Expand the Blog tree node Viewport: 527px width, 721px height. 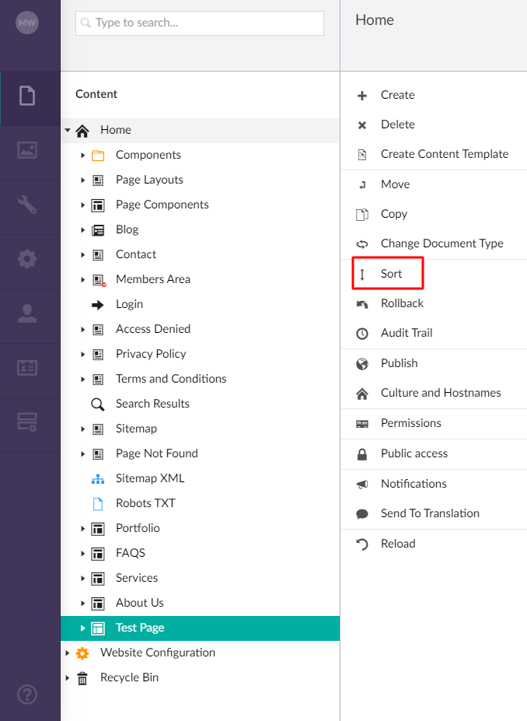coord(82,230)
